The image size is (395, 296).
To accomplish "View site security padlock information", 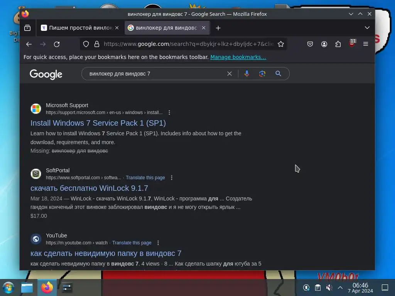I will 97,44.
